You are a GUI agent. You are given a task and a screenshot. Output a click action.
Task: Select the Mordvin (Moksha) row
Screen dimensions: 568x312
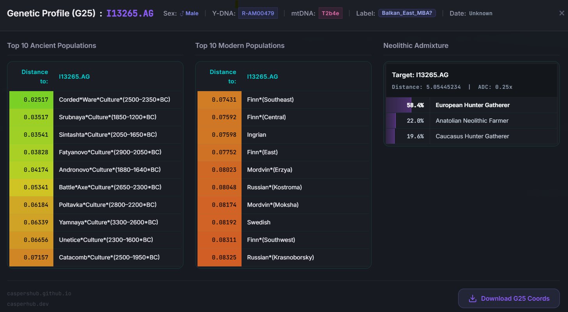[x=283, y=205]
